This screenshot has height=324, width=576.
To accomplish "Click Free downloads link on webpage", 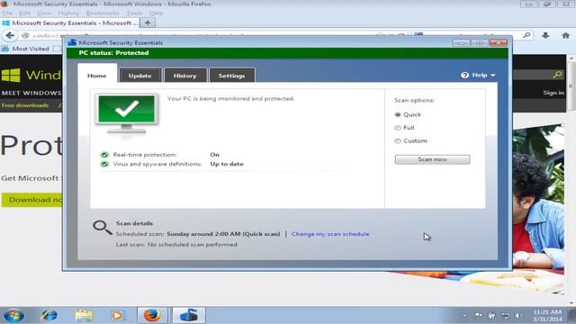I will coord(25,105).
